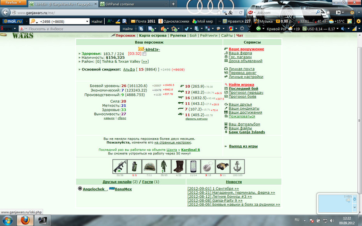Open the brown boots equipment slot
The width and height of the screenshot is (362, 226).
tap(178, 166)
